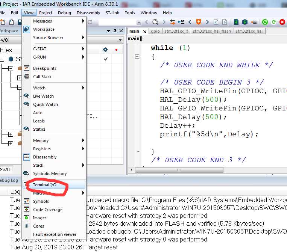Viewport: 287px width, 252px height.
Task: Click the Call Stack icon in menu
Action: [27, 76]
